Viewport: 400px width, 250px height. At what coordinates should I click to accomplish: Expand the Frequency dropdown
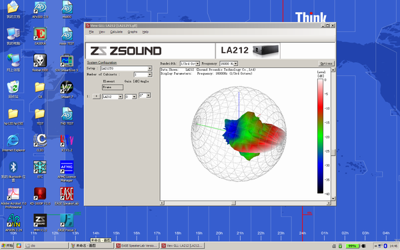pos(229,63)
